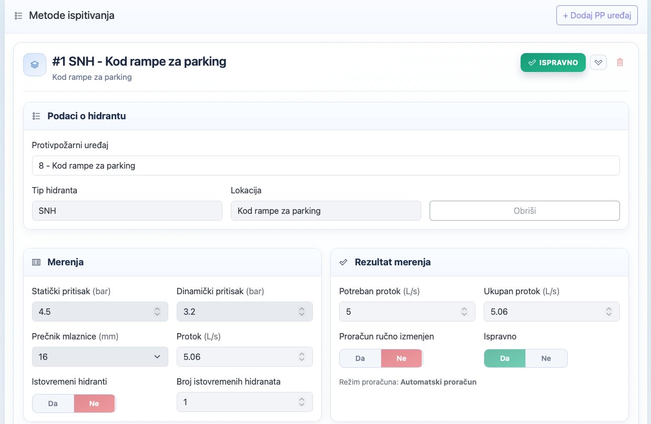Click the table icon beside Merenja heading

point(36,262)
